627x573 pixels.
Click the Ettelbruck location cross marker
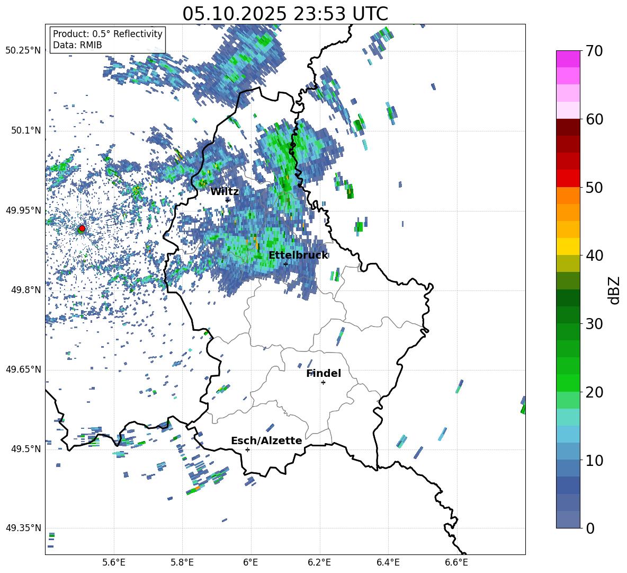285,264
